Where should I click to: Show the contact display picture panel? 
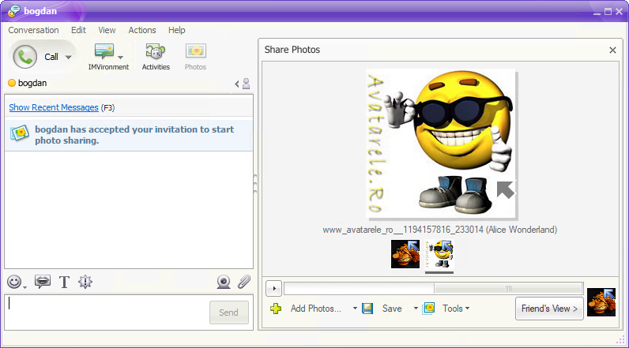tap(243, 84)
